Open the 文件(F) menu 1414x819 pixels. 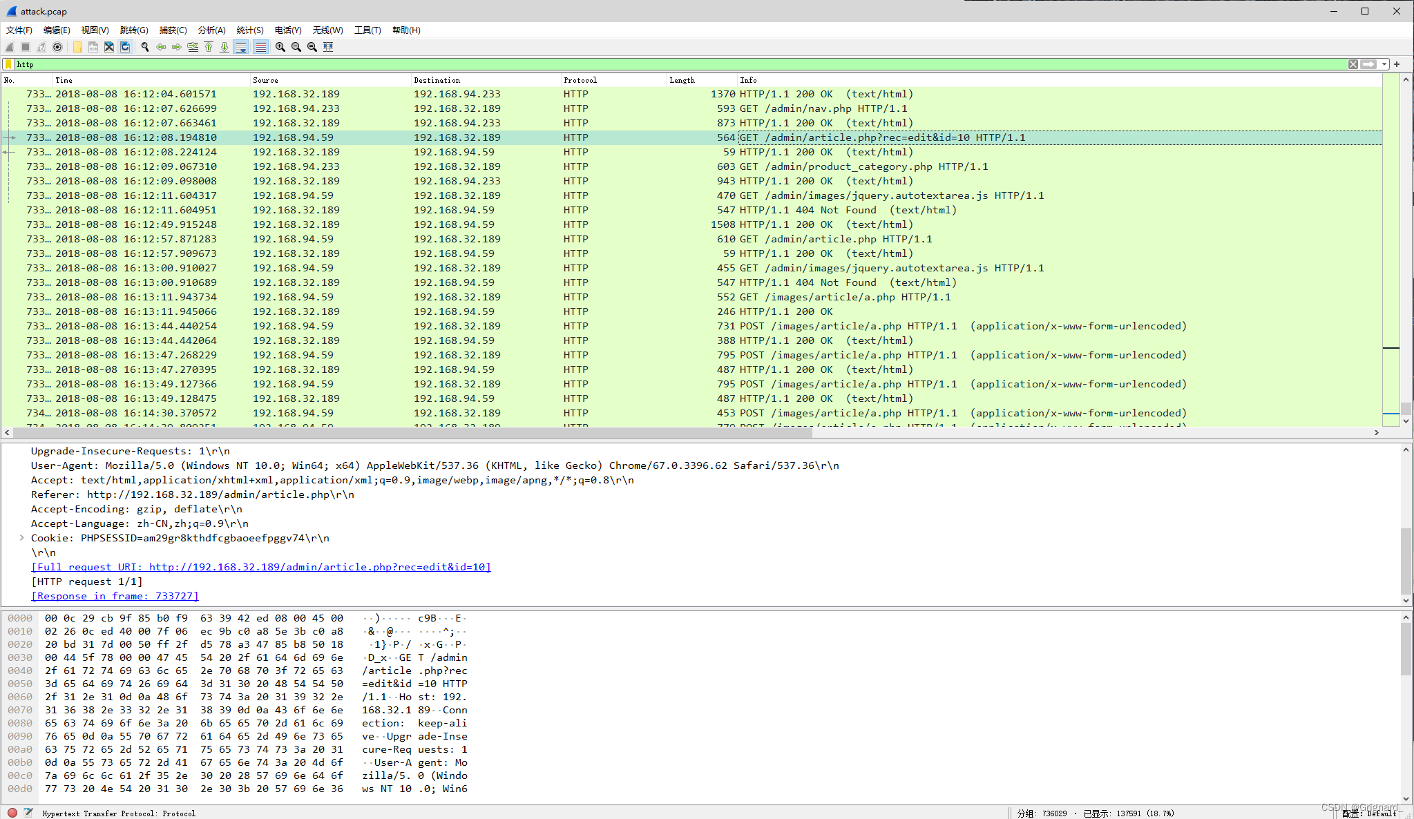(19, 30)
